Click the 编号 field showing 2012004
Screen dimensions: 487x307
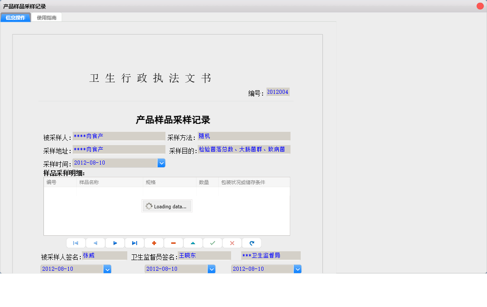pyautogui.click(x=278, y=92)
